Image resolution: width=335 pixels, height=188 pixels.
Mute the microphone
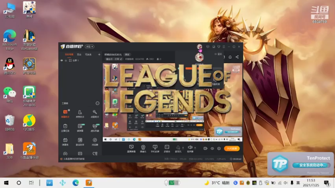tap(178, 147)
